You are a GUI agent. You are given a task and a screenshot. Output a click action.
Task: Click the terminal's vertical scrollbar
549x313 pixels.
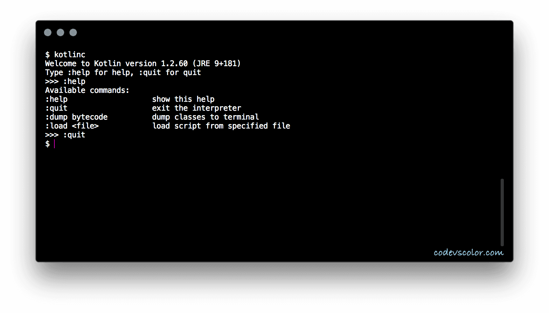coord(502,212)
